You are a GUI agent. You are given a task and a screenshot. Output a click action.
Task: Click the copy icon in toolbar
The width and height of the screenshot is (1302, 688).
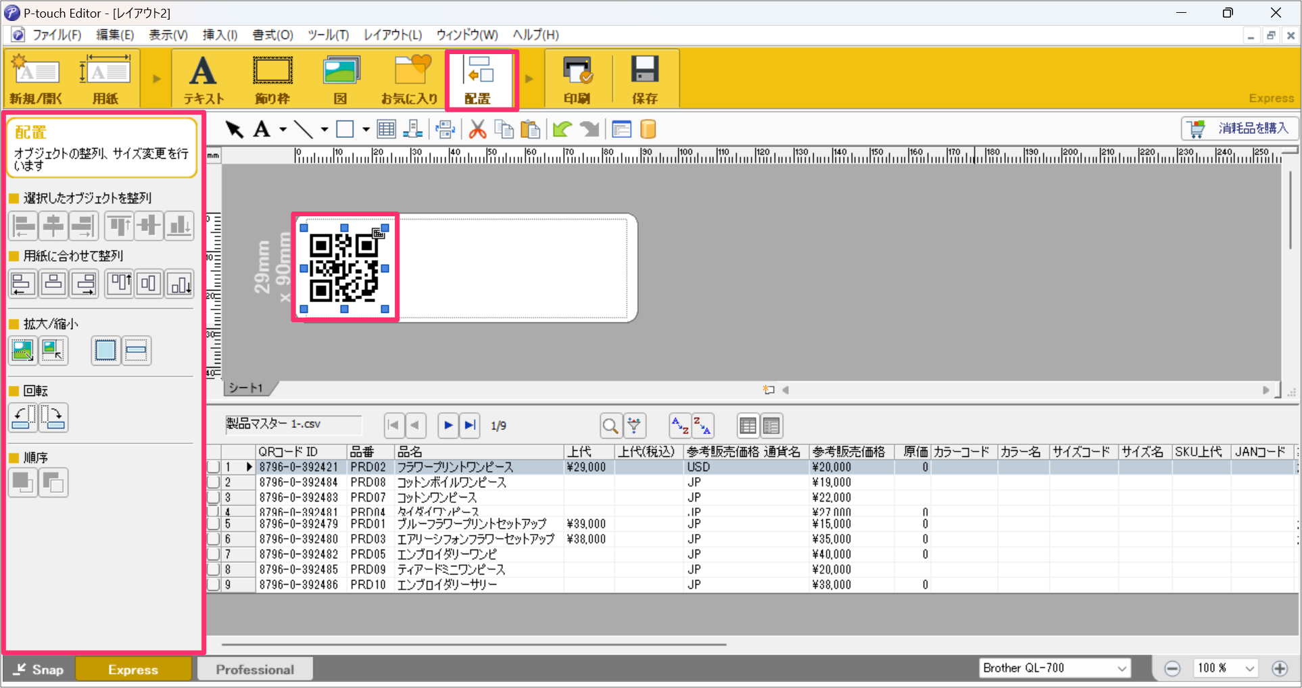coord(504,129)
